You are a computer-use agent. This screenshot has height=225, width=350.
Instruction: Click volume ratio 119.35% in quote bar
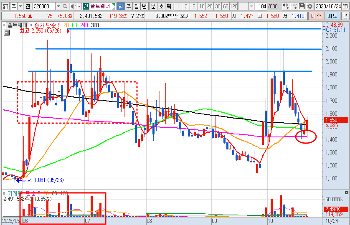coord(118,16)
